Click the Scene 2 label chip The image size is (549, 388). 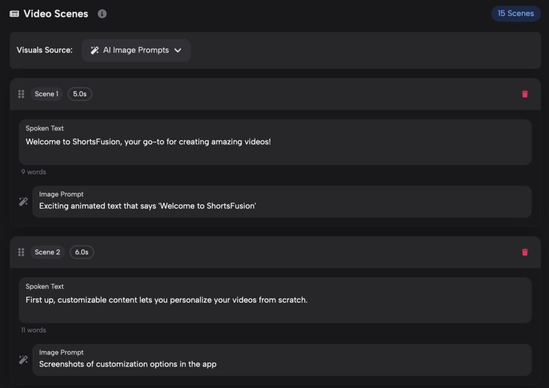(47, 252)
